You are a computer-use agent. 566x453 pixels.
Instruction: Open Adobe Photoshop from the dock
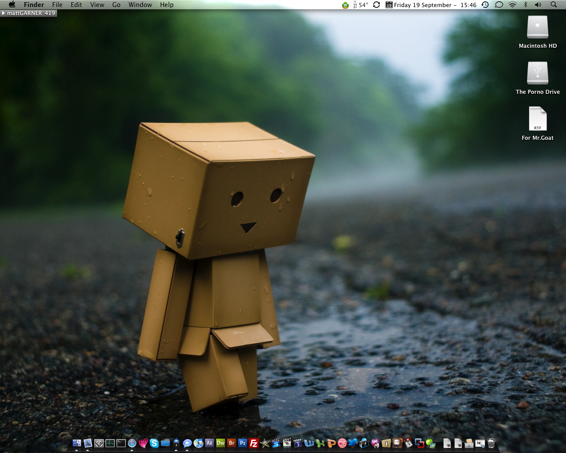pos(242,443)
